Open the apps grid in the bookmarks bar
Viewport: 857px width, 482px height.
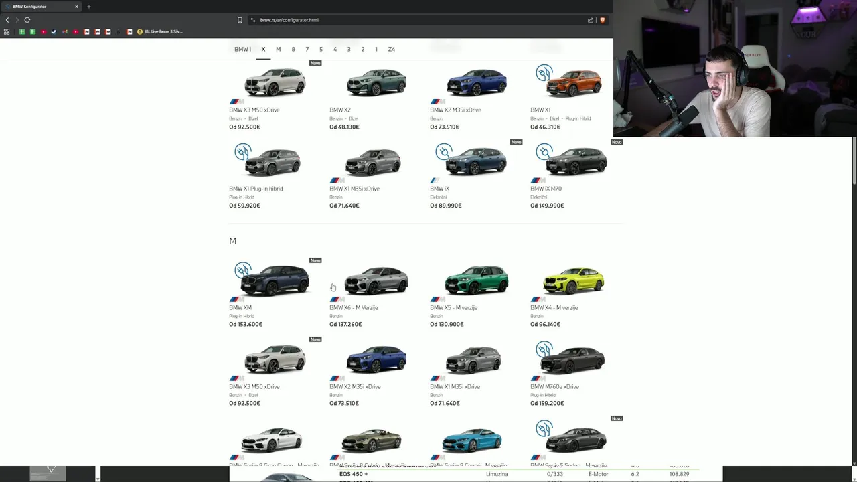(7, 31)
